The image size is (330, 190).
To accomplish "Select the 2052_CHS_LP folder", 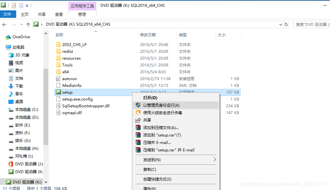I will (x=74, y=45).
